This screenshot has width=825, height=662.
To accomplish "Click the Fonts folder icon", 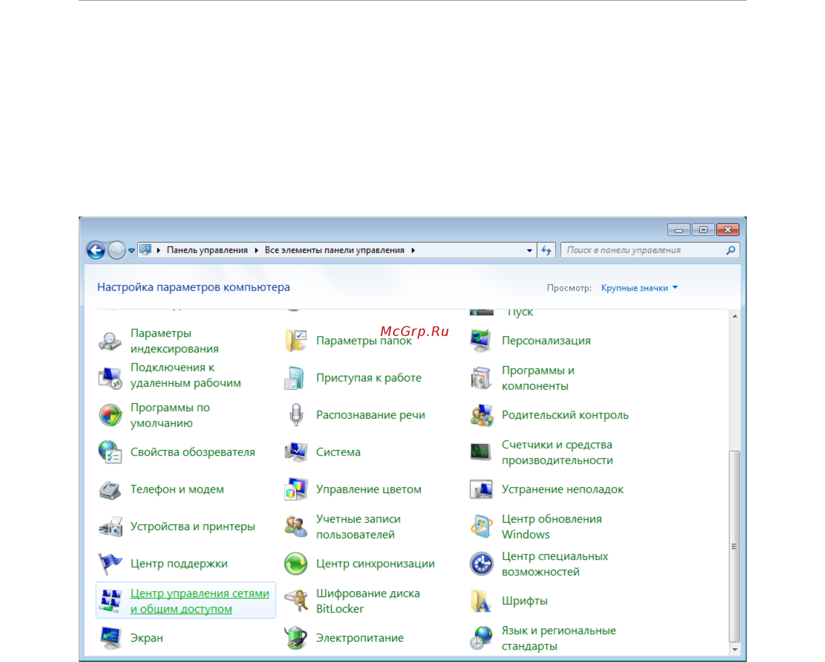I will pyautogui.click(x=481, y=600).
